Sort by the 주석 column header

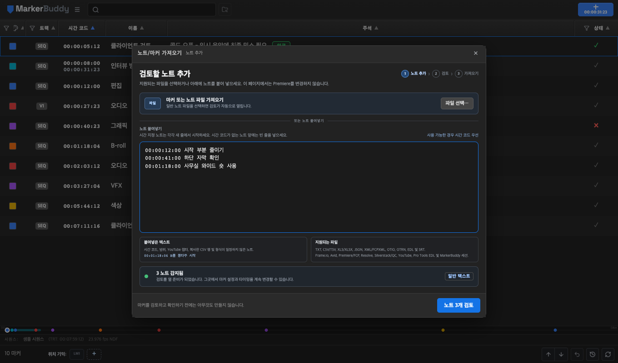pos(371,28)
